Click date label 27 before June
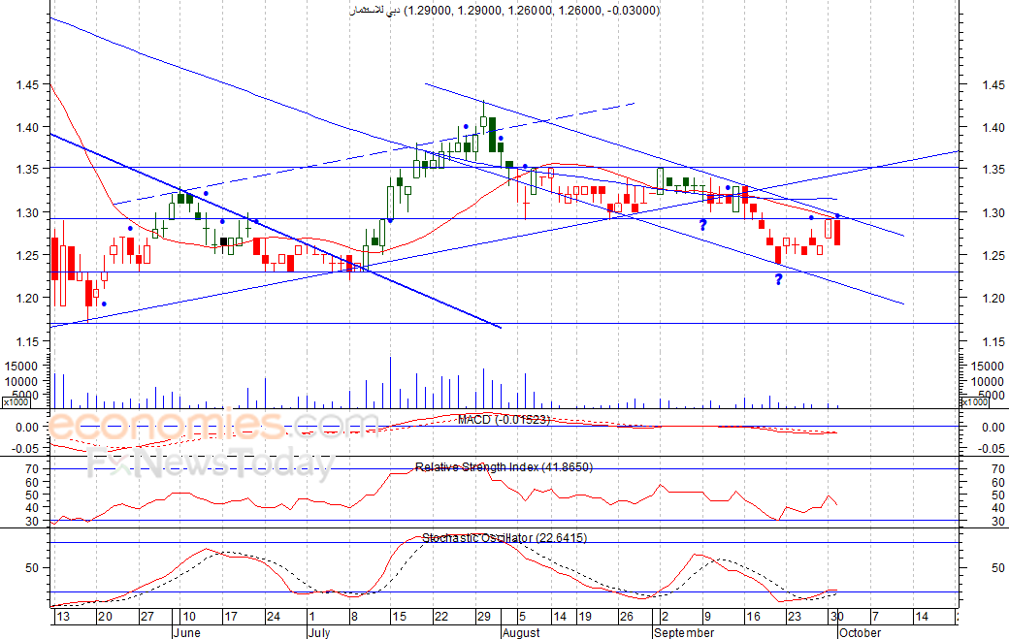This screenshot has width=1009, height=639. click(x=147, y=617)
